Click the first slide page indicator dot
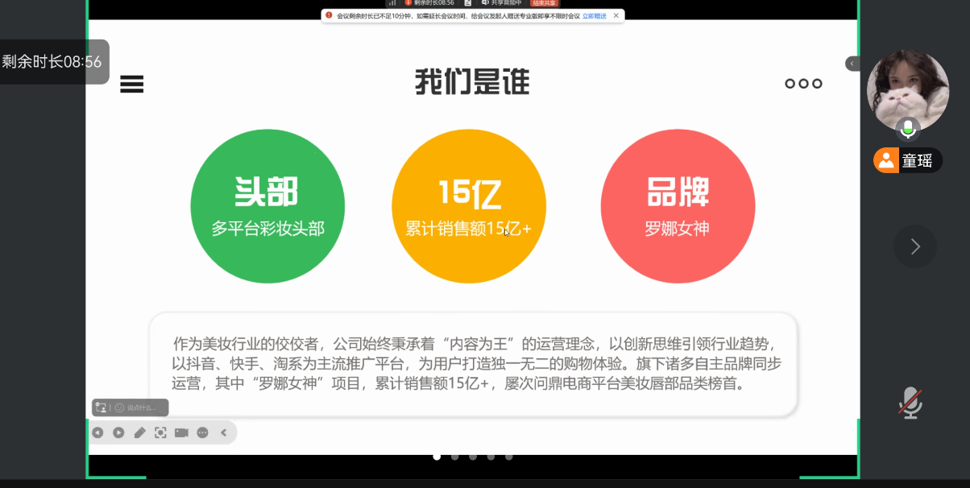Viewport: 970px width, 488px height. (x=437, y=457)
